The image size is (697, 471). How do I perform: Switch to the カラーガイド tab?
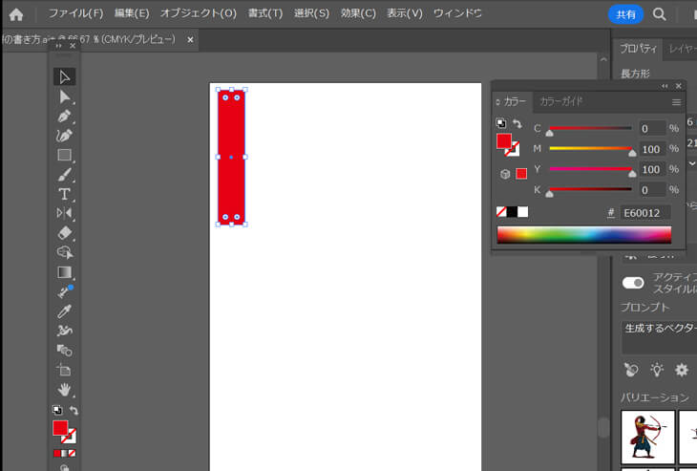(561, 102)
